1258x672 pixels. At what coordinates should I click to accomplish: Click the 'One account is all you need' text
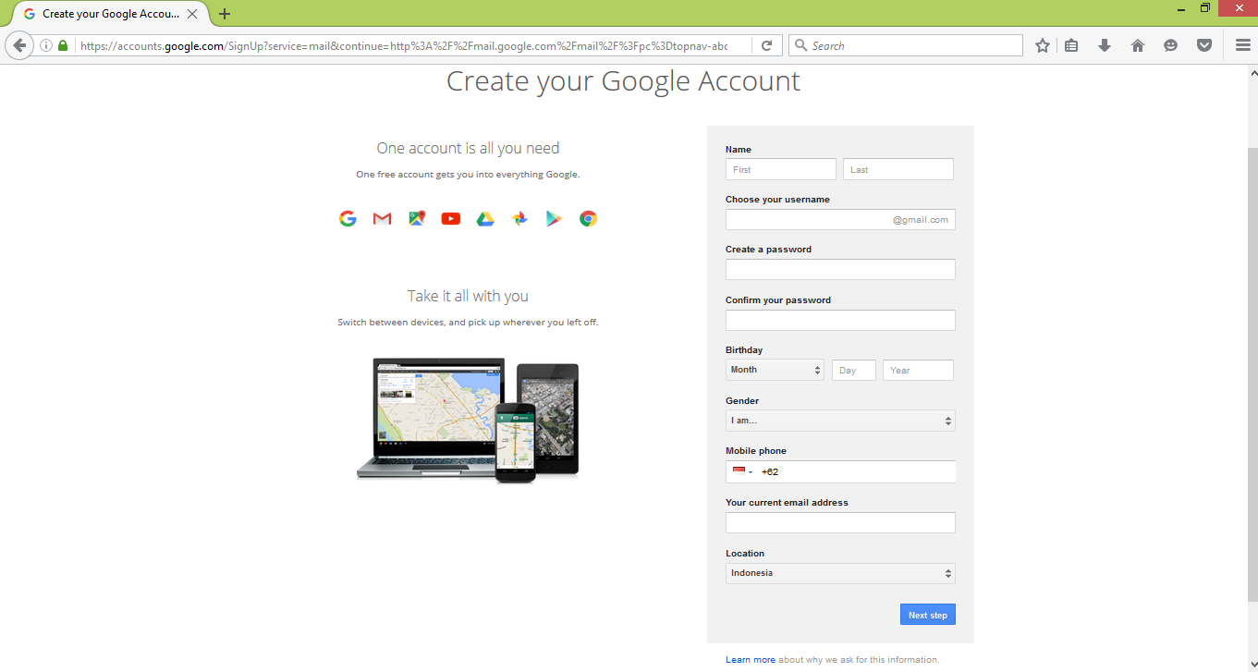468,148
